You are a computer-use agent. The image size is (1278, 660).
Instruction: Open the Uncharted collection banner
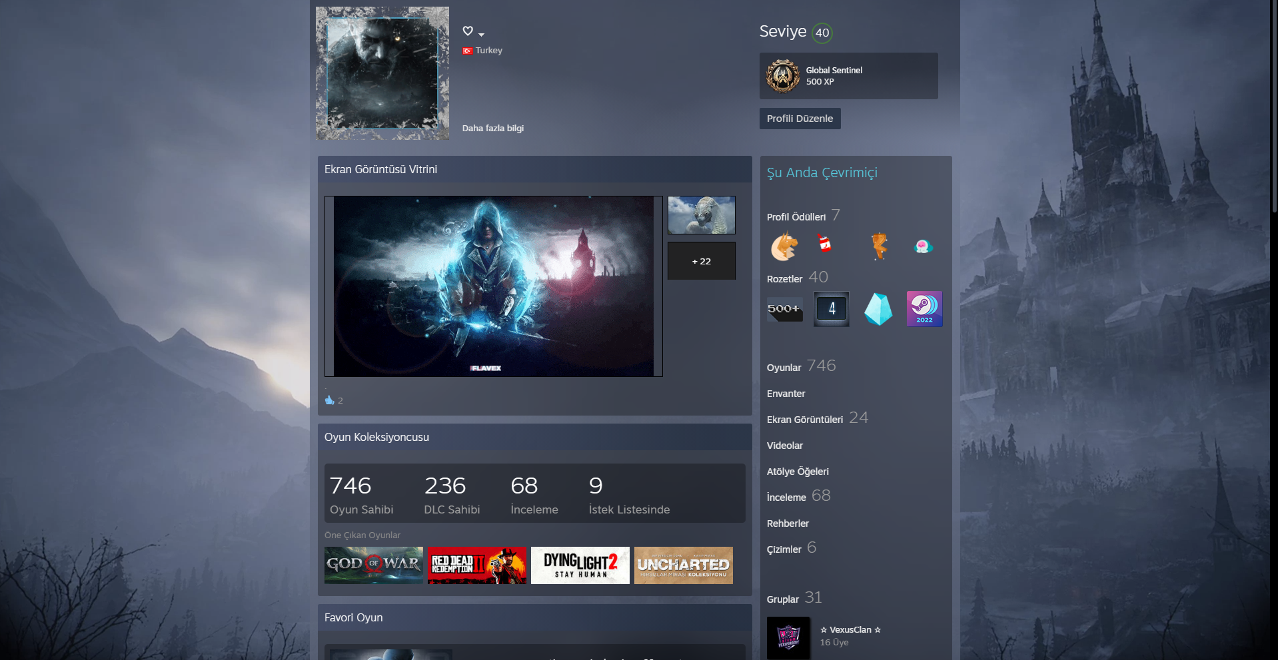[x=684, y=565]
